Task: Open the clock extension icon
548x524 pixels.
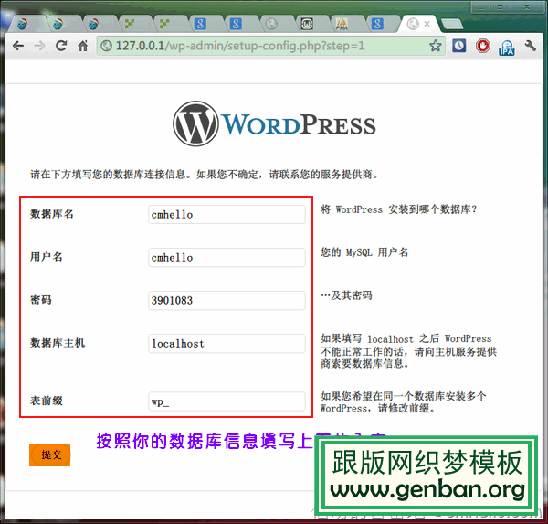Action: (458, 46)
